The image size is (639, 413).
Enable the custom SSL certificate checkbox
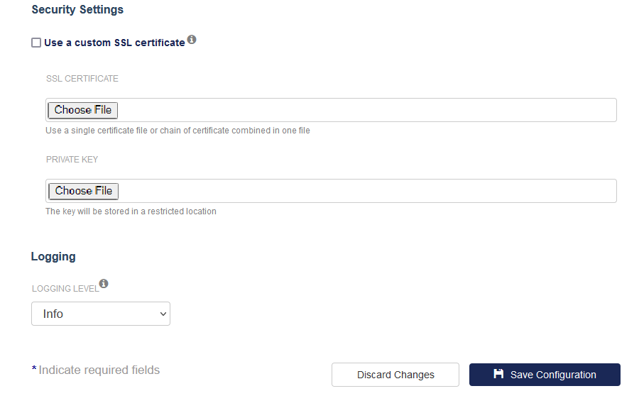(36, 43)
